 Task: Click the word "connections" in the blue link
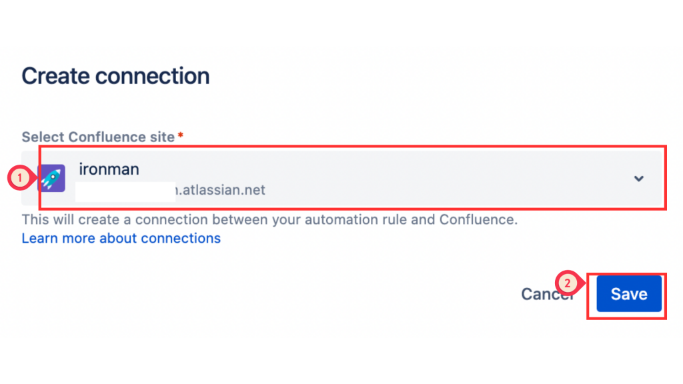[x=179, y=238]
